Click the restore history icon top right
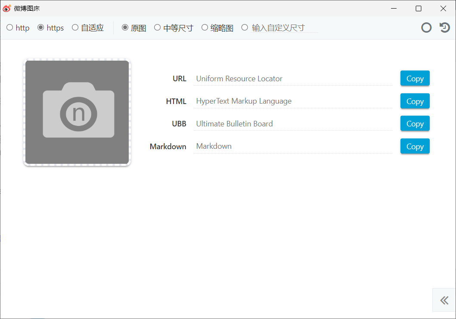 (x=444, y=28)
